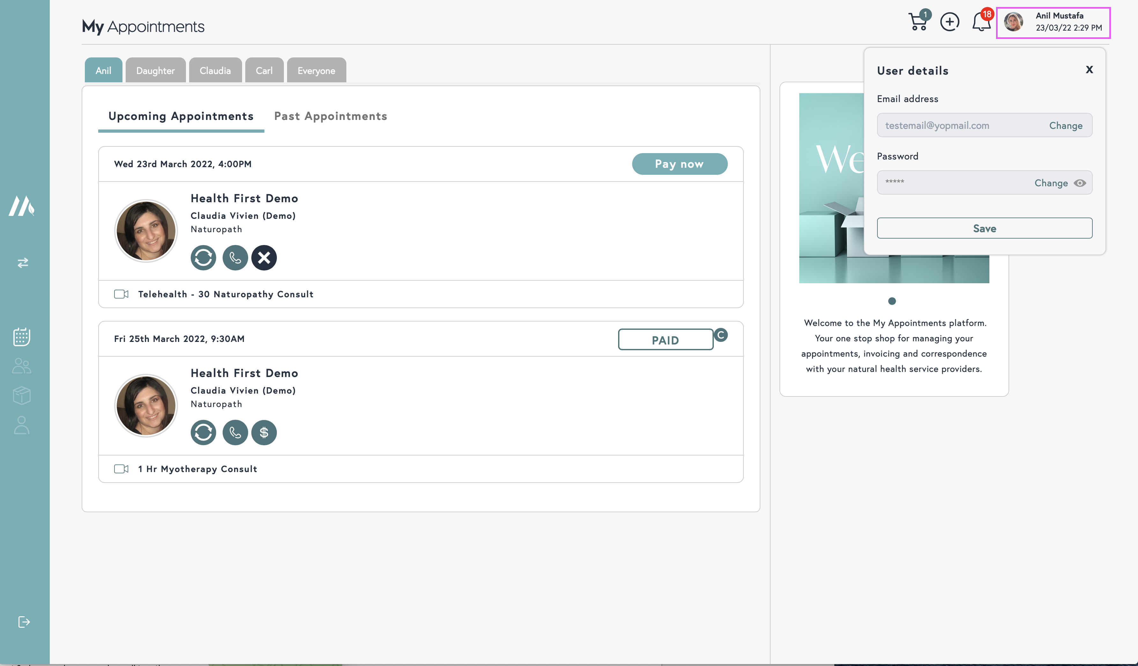Toggle password visibility eye icon
Image resolution: width=1138 pixels, height=666 pixels.
pyautogui.click(x=1080, y=183)
